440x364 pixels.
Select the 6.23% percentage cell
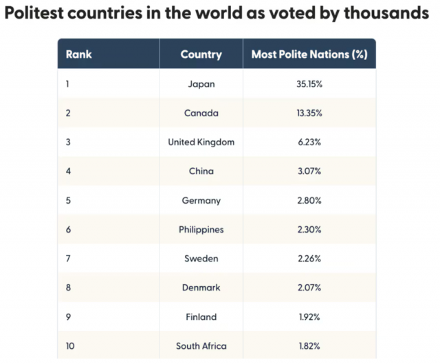[x=309, y=142]
